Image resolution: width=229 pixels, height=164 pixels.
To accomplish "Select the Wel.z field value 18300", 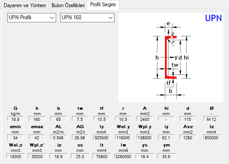I will pos(16,156).
